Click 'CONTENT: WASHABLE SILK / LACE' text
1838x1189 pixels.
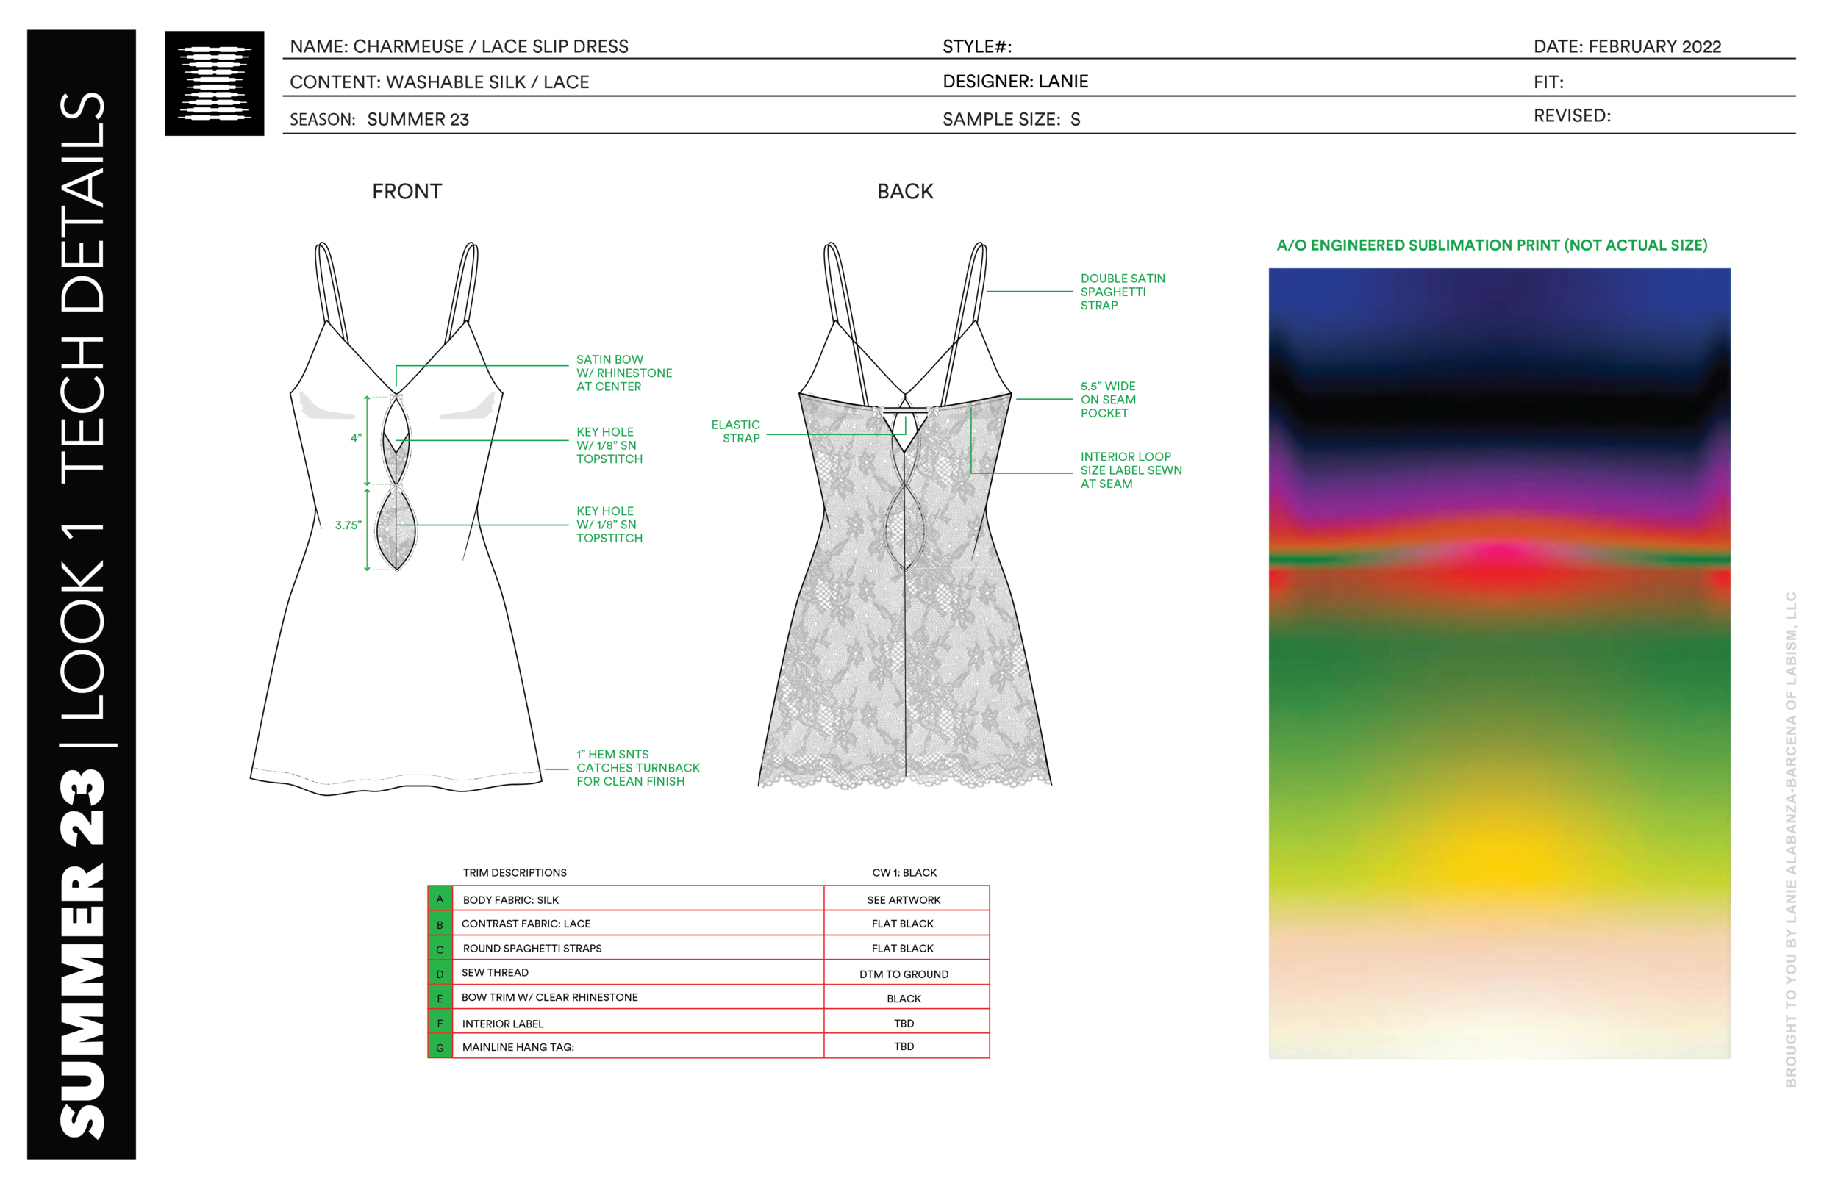(x=440, y=82)
